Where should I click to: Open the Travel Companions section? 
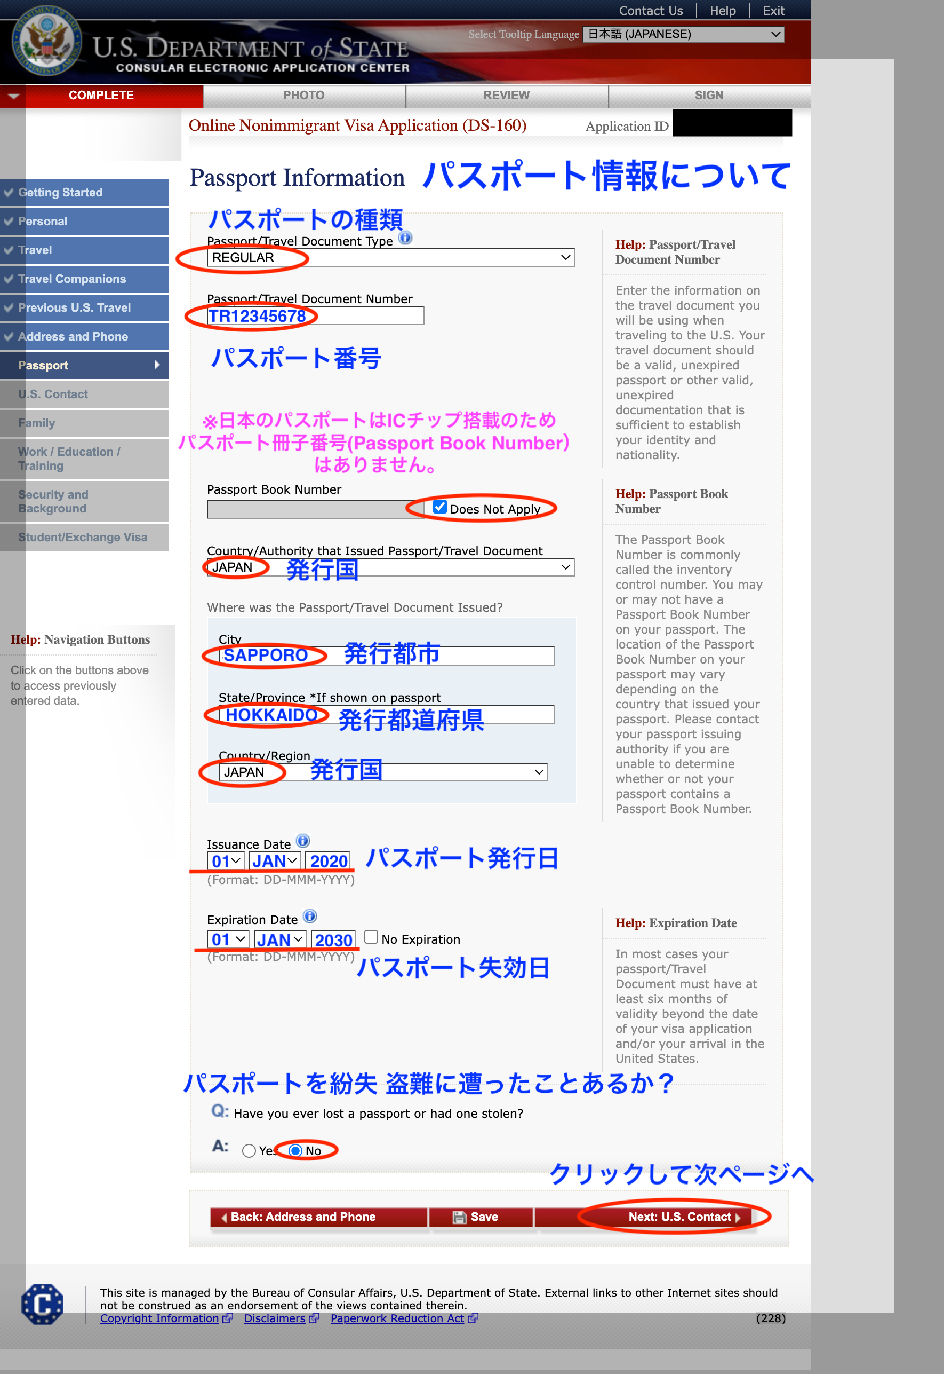[x=84, y=279]
